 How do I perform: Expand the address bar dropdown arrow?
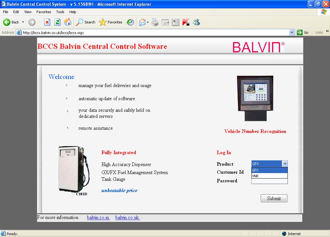[292, 32]
